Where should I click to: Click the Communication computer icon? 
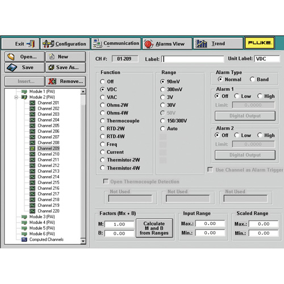[x=98, y=44]
